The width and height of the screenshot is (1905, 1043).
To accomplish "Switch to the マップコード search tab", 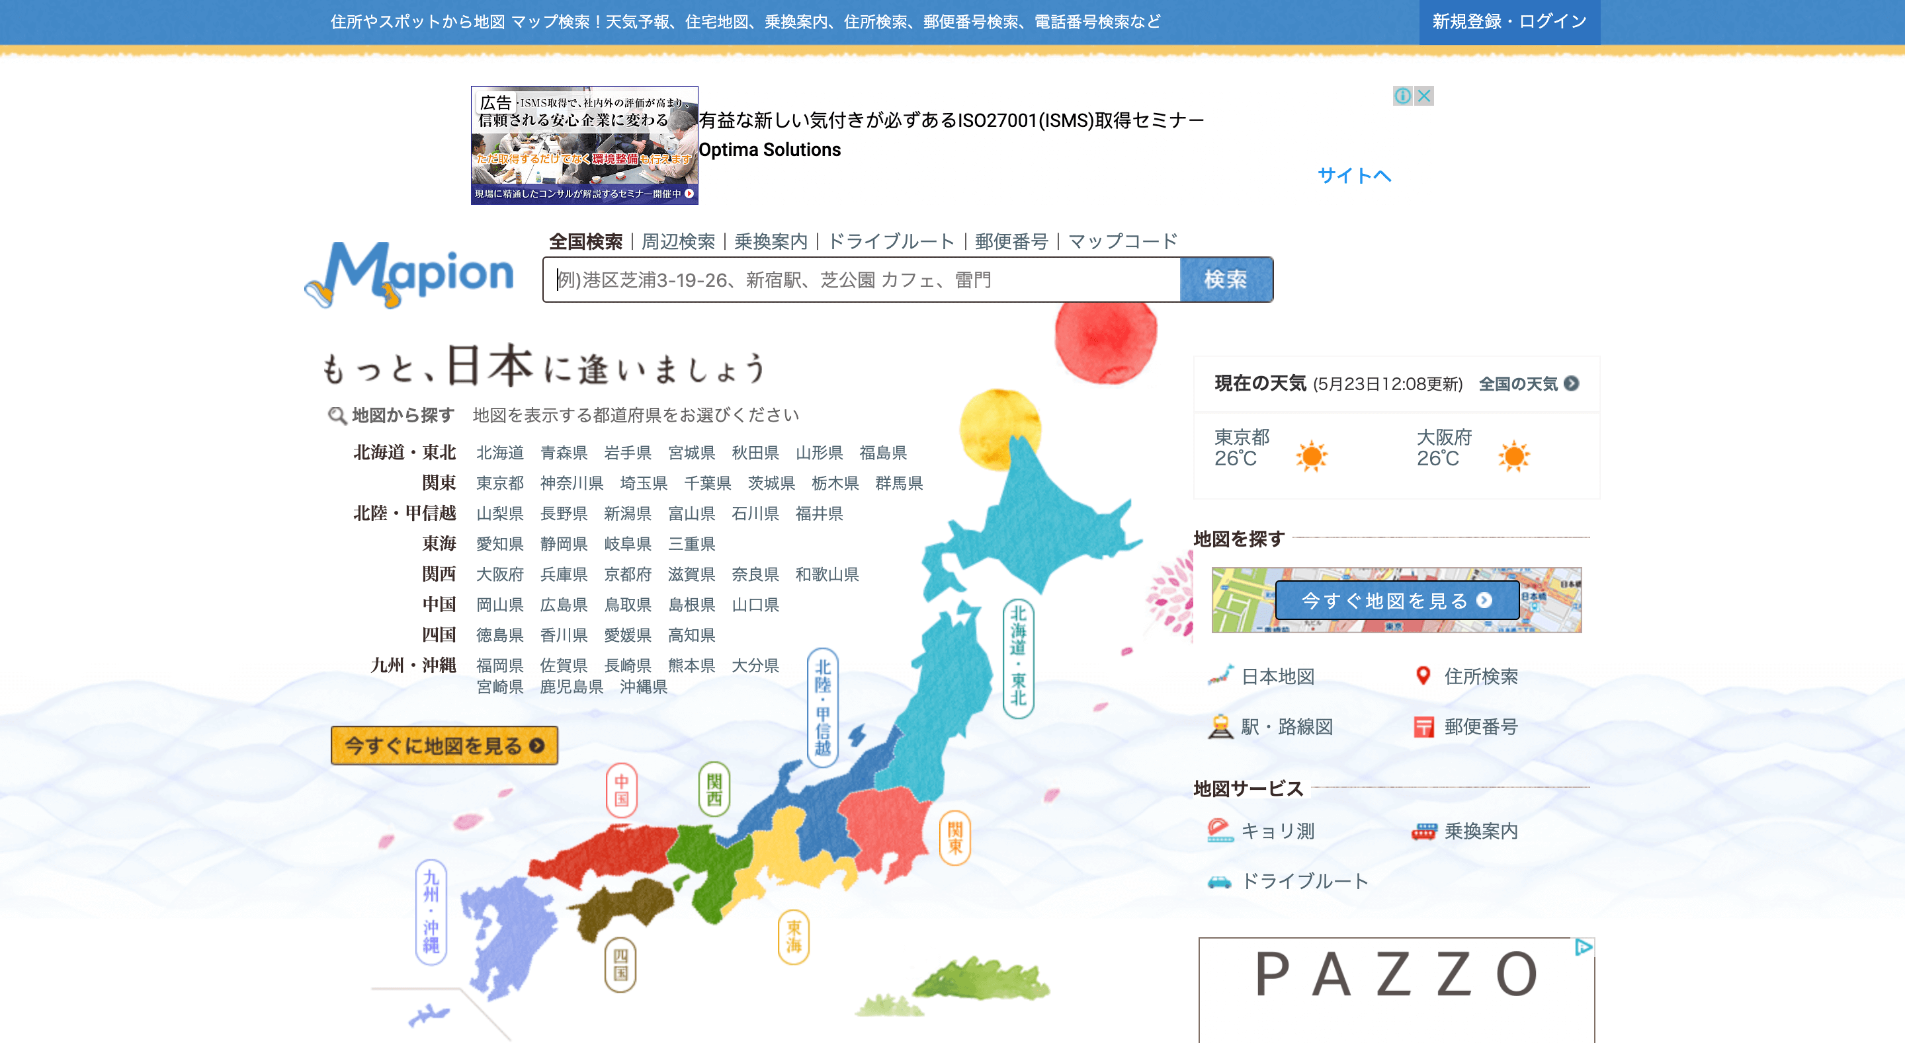I will (x=1122, y=242).
